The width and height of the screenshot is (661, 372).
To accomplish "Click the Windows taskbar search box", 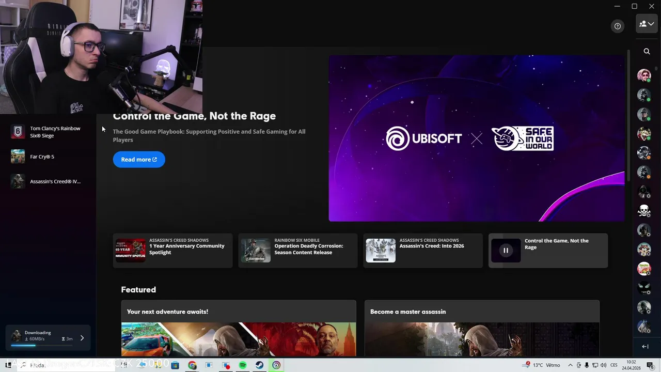I will [x=66, y=365].
